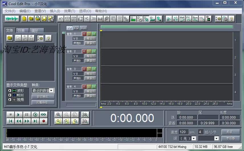244x151 pixels.
Task: Solo track 1 with S button
Action: point(89,34)
